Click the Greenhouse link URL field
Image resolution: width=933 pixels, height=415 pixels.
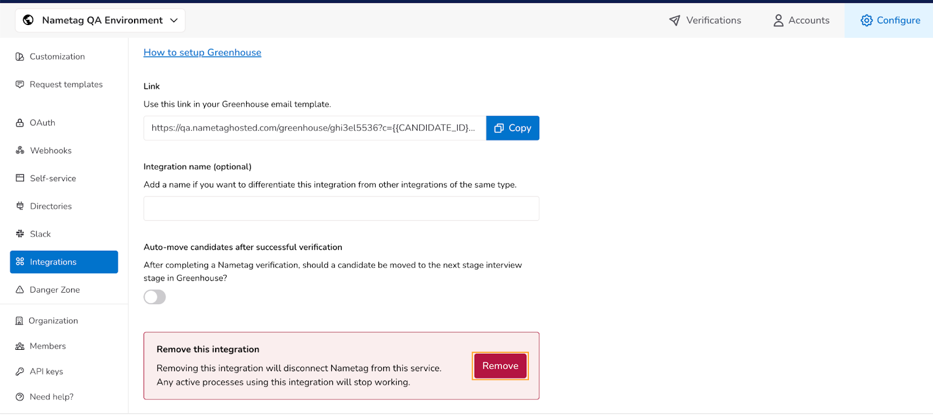pyautogui.click(x=314, y=128)
